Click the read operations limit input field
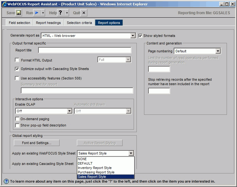 pyautogui.click(x=159, y=69)
